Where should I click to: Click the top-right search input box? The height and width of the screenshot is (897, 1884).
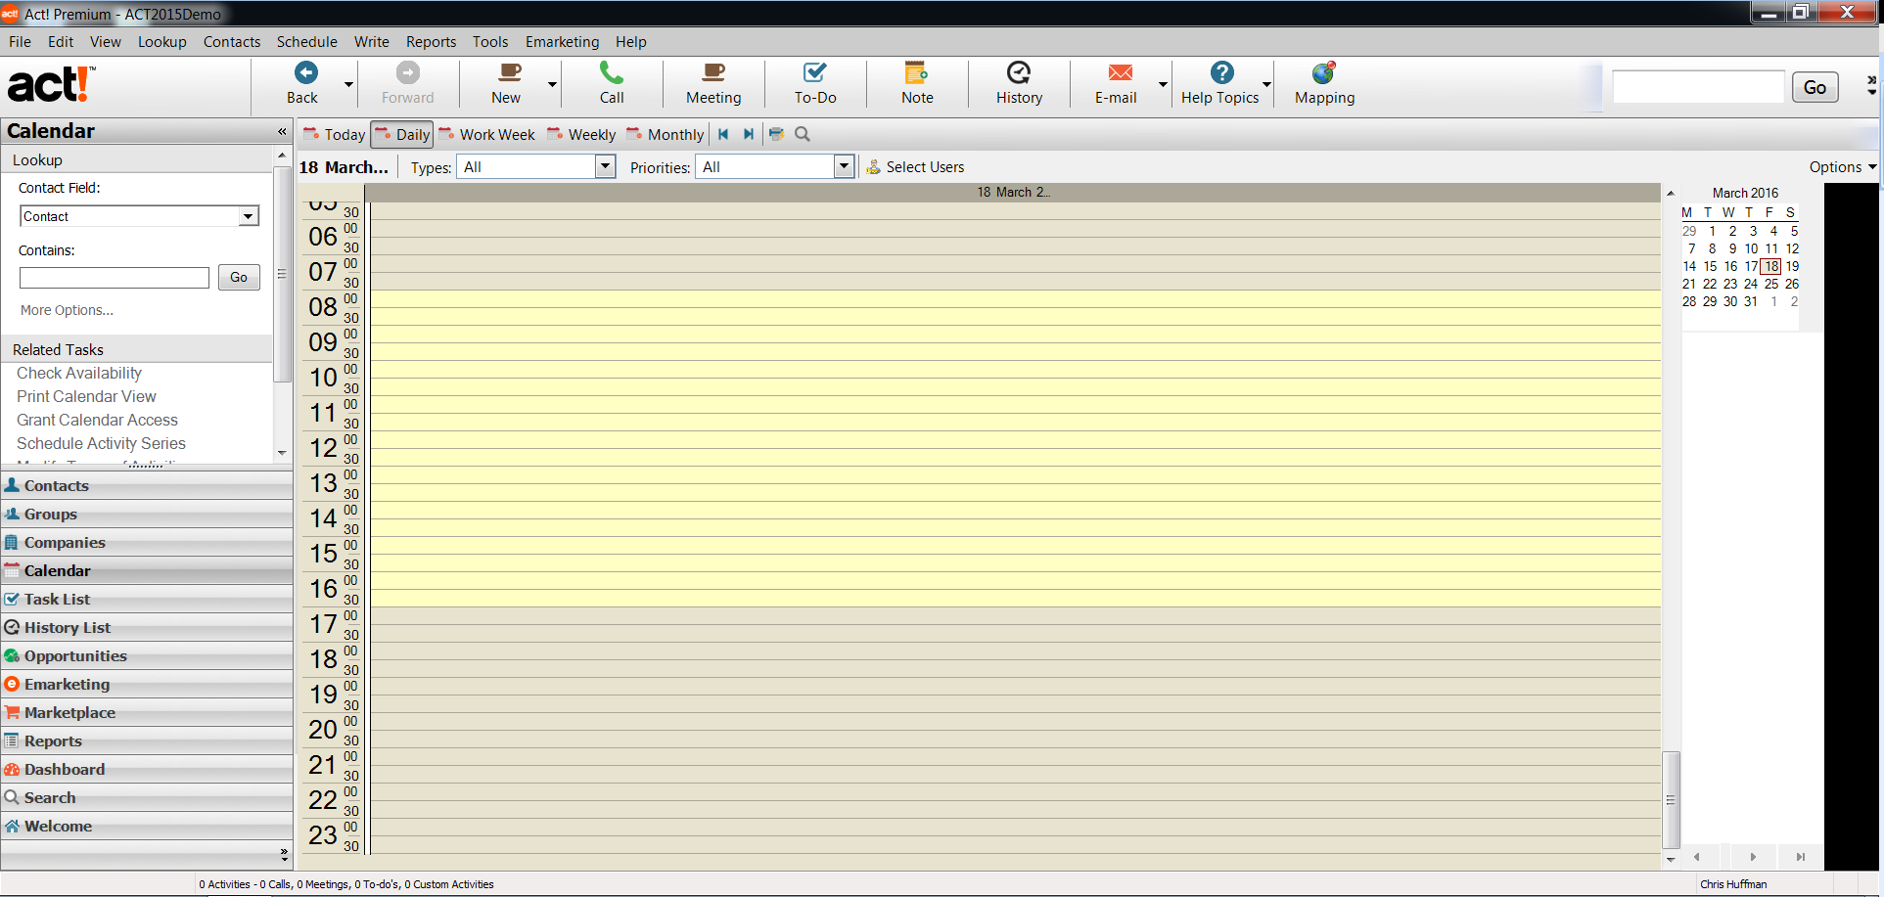1698,87
